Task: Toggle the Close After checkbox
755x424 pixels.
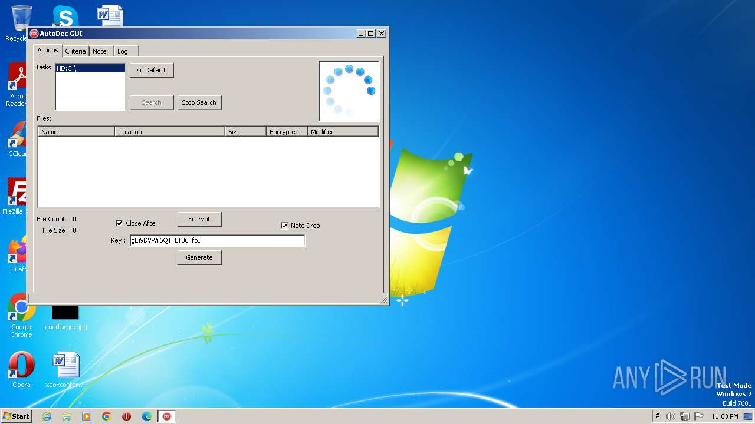Action: [x=119, y=223]
